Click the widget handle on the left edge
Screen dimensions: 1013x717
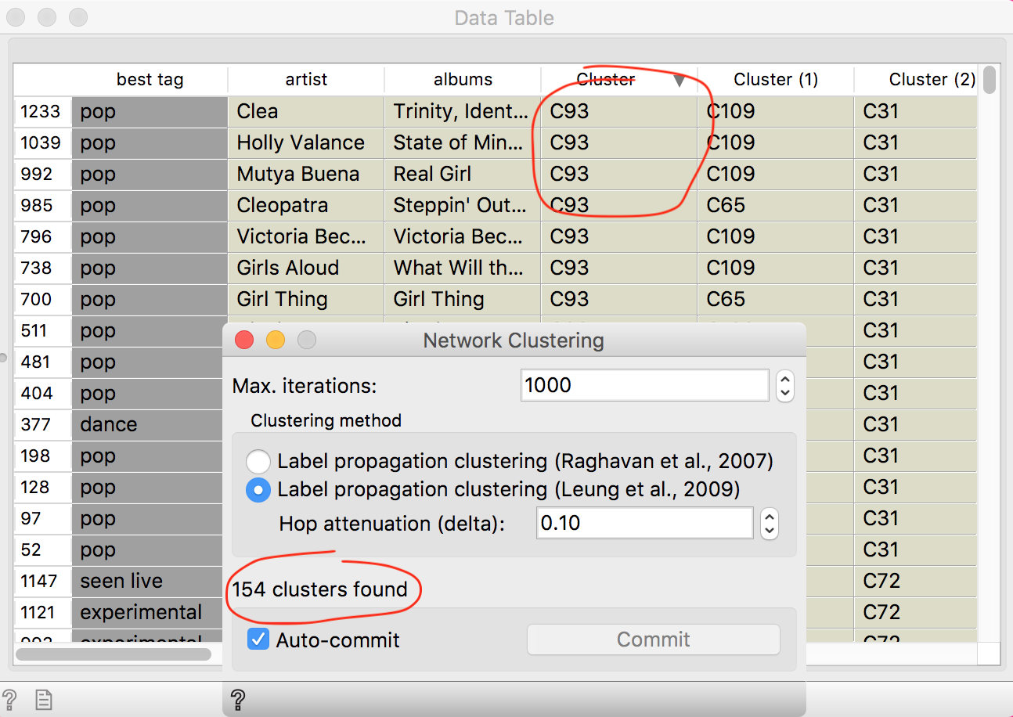point(3,357)
